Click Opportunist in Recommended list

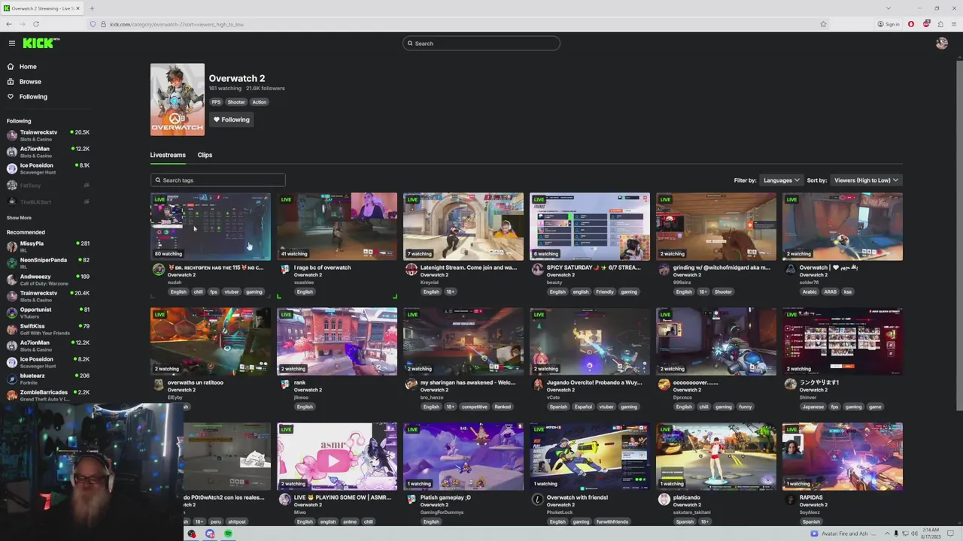coord(48,313)
